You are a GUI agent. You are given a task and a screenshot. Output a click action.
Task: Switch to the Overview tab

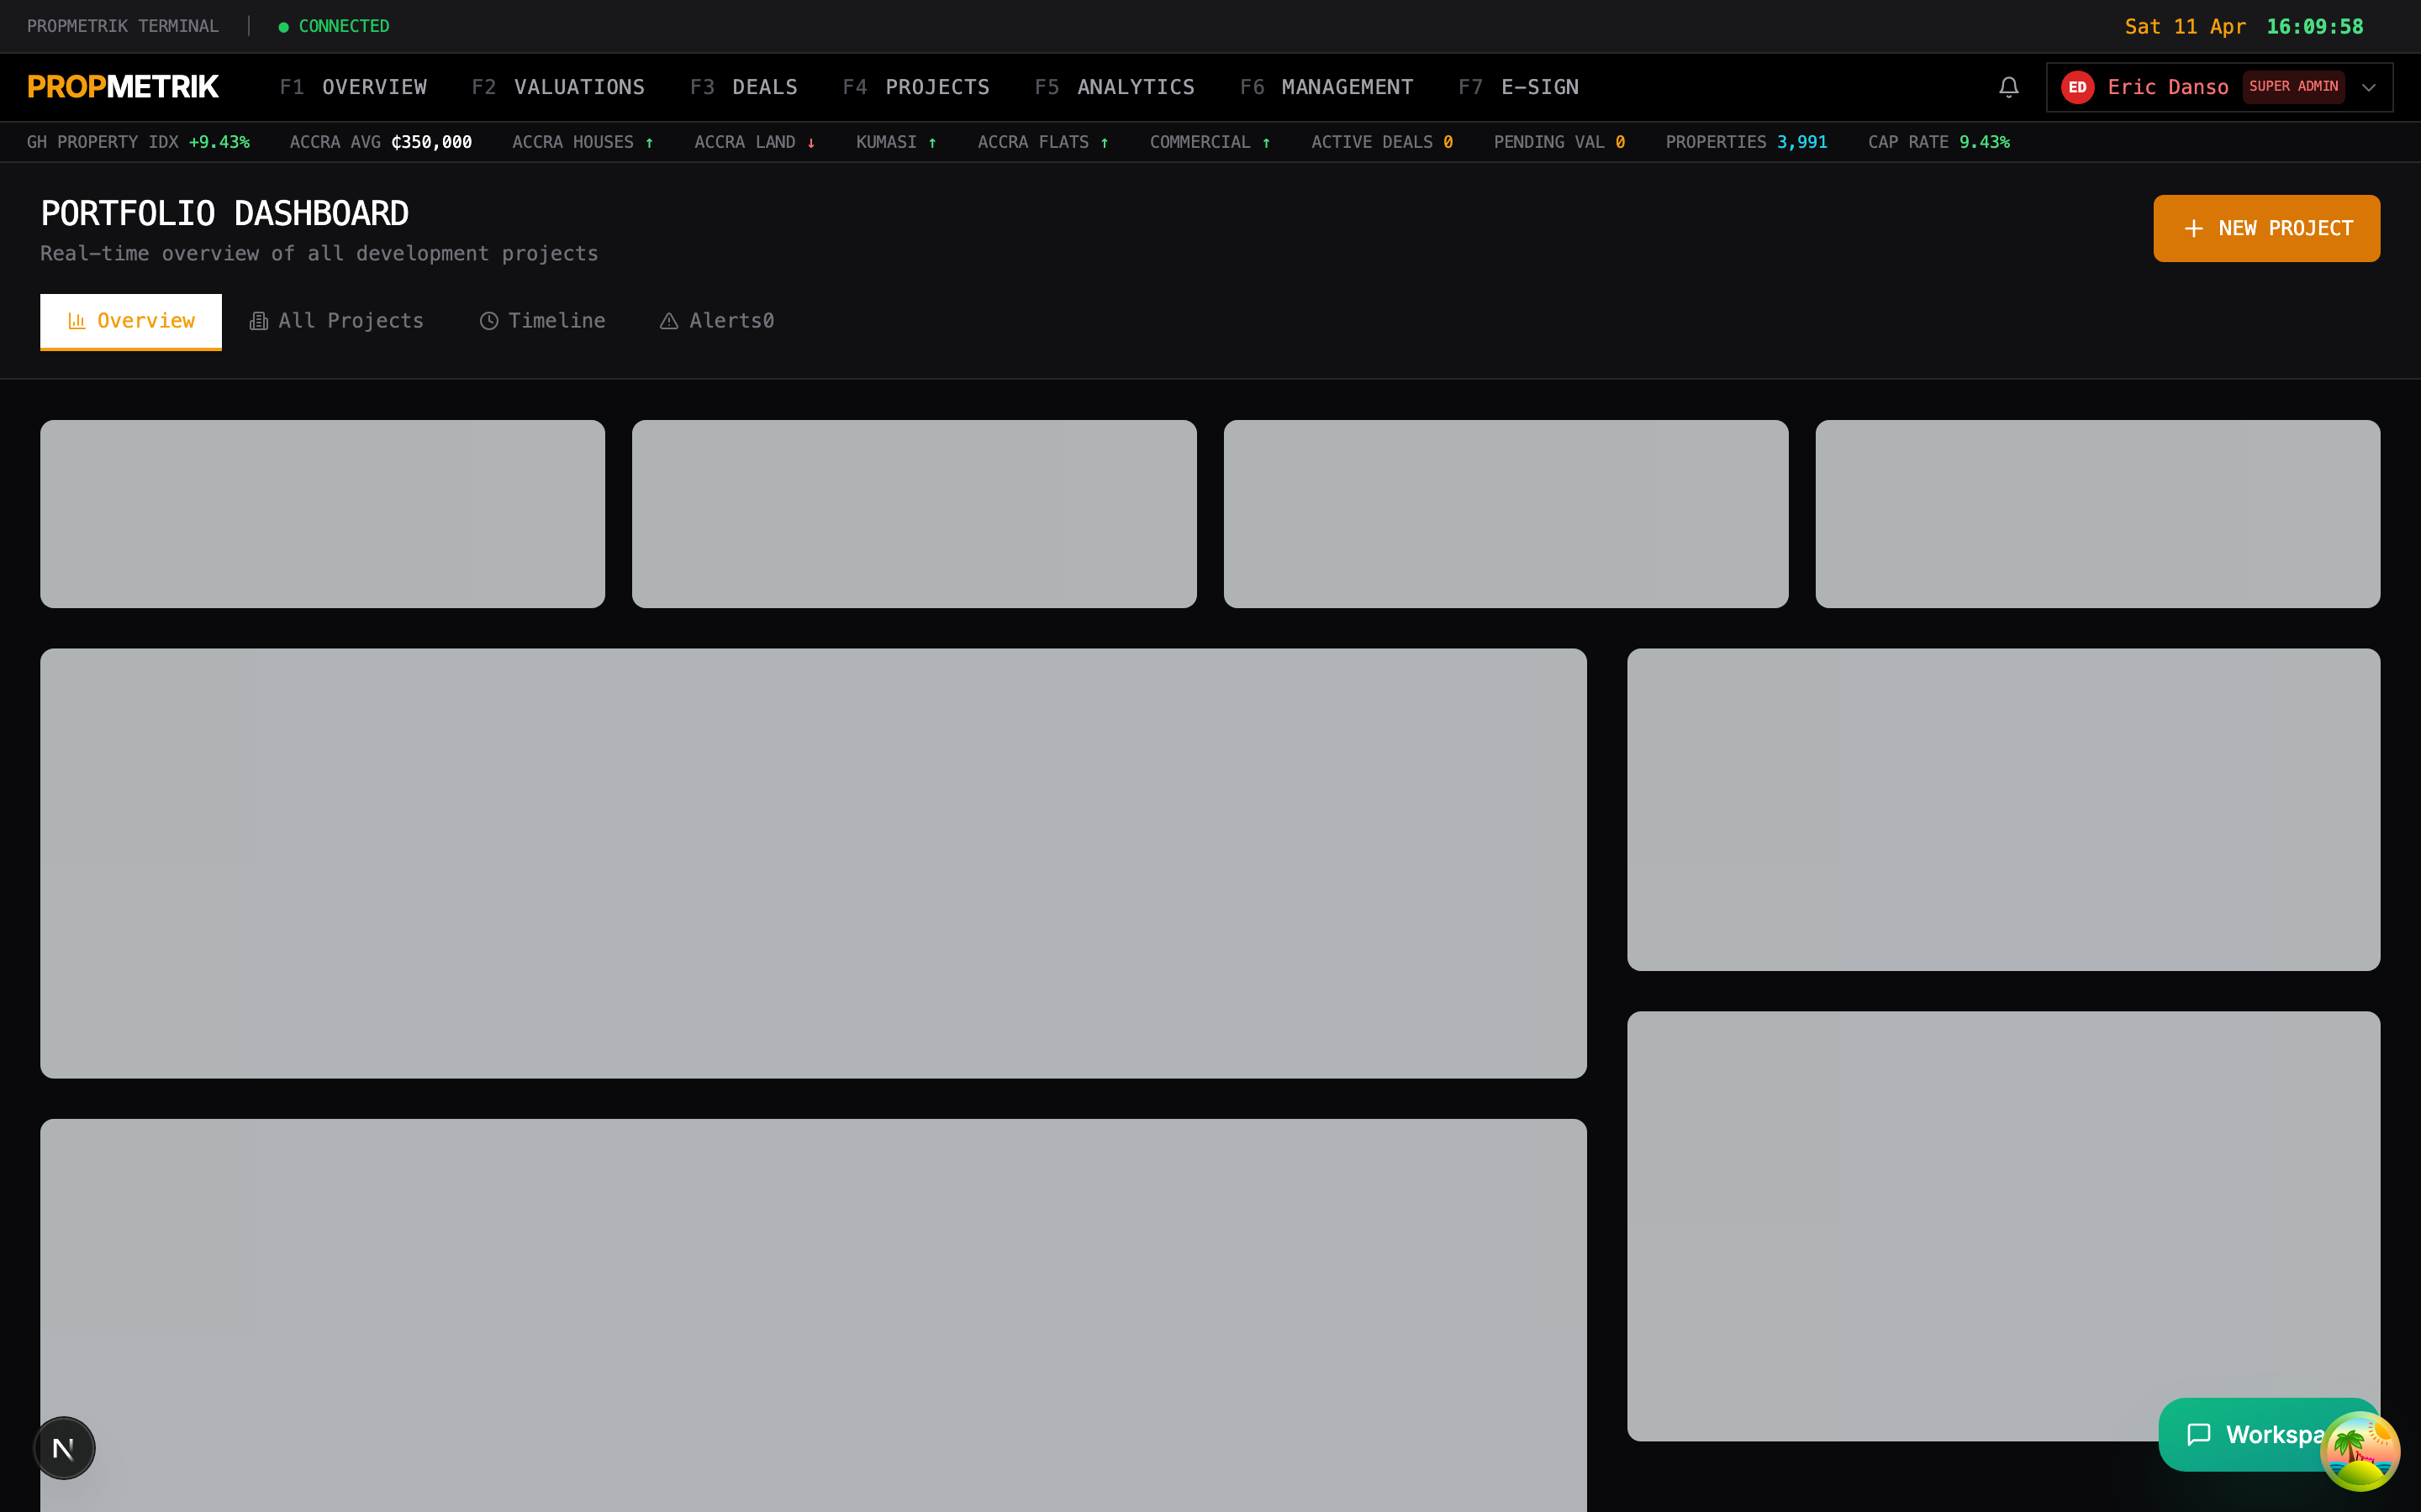click(x=131, y=321)
